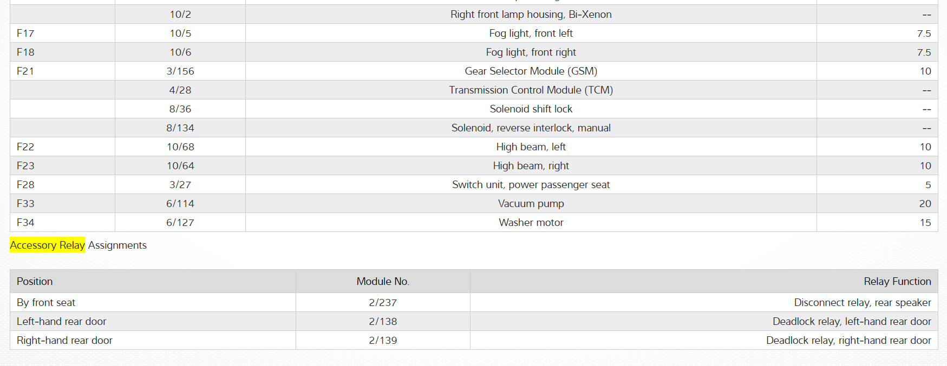Image resolution: width=947 pixels, height=366 pixels.
Task: Click the Position column header
Action: point(35,281)
